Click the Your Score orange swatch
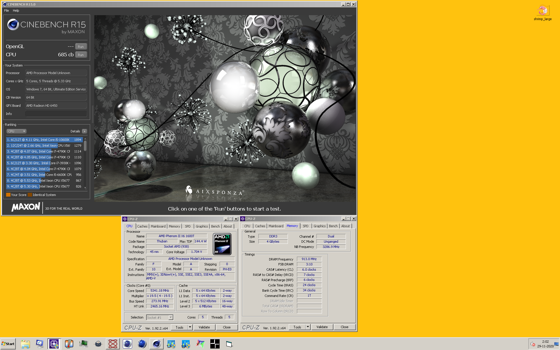Screen dimensions: 560x350 [8, 195]
